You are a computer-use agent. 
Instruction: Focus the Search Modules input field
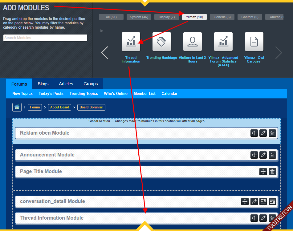pos(45,38)
